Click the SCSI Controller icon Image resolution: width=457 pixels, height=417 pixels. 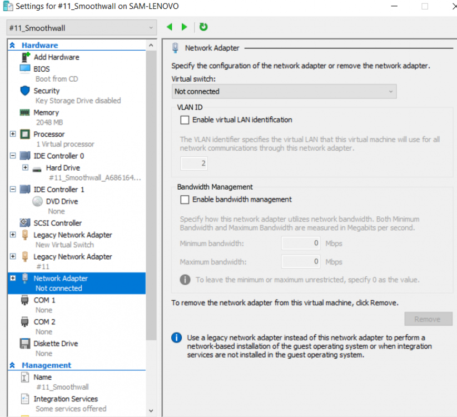tap(25, 223)
